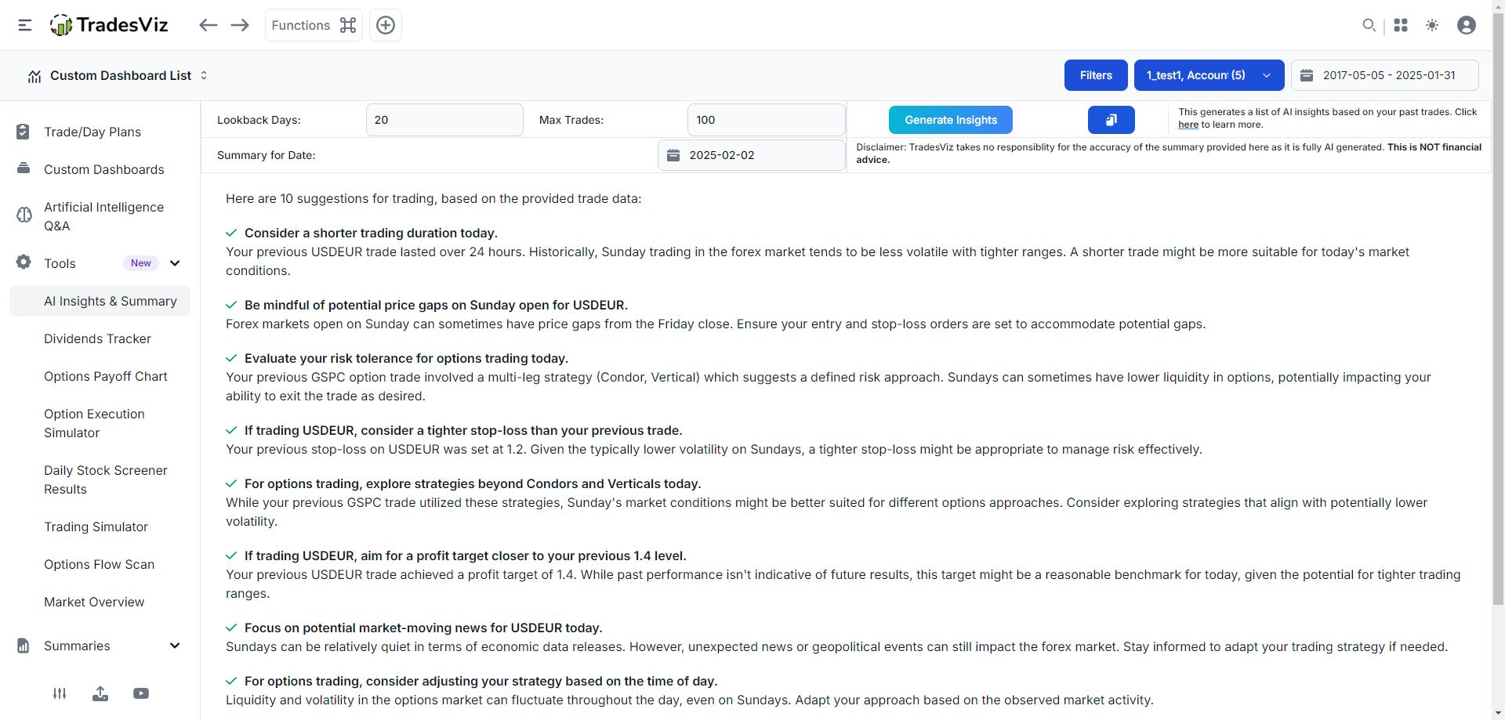
Task: Open YouTube video icon in sidebar footer
Action: (x=141, y=693)
